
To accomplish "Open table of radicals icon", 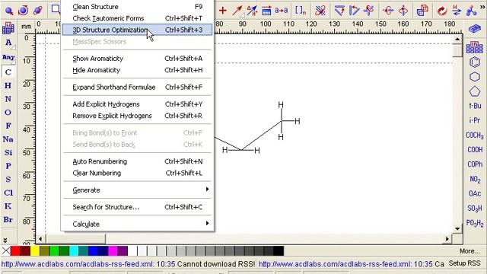I will tap(475, 47).
